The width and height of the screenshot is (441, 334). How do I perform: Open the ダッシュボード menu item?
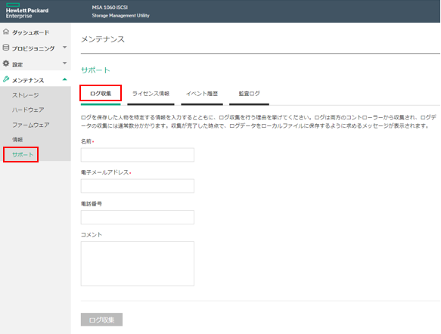[31, 32]
